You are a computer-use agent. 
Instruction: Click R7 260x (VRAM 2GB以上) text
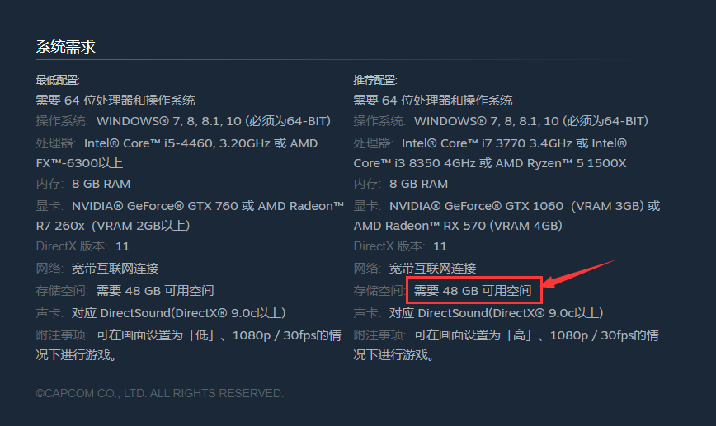coord(113,226)
